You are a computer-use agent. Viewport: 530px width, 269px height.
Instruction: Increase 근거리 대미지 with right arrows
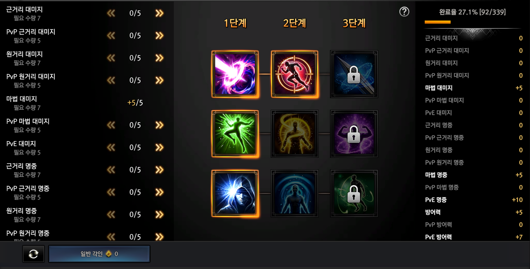pos(159,13)
